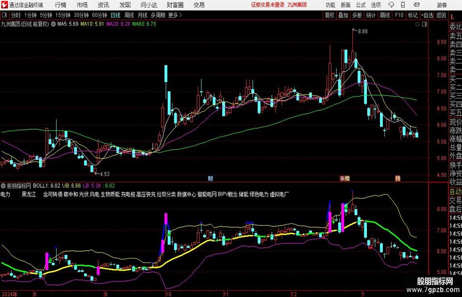
Task: Click the UB: 6.66 indicator value
Action: pyautogui.click(x=71, y=186)
